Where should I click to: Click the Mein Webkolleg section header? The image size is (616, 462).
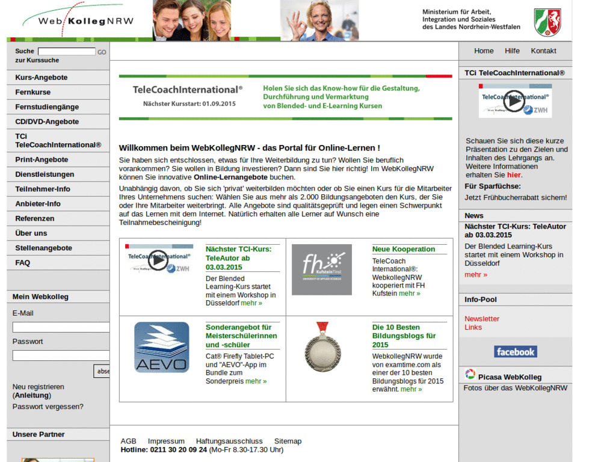(58, 297)
